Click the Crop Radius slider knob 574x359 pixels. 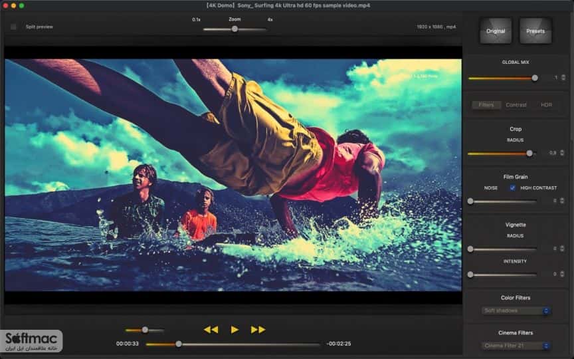tap(529, 153)
